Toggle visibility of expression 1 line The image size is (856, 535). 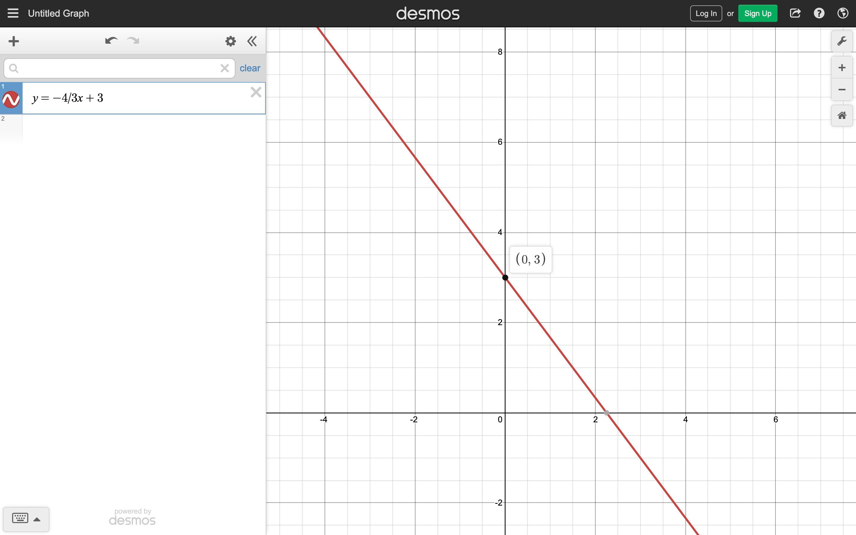[11, 100]
